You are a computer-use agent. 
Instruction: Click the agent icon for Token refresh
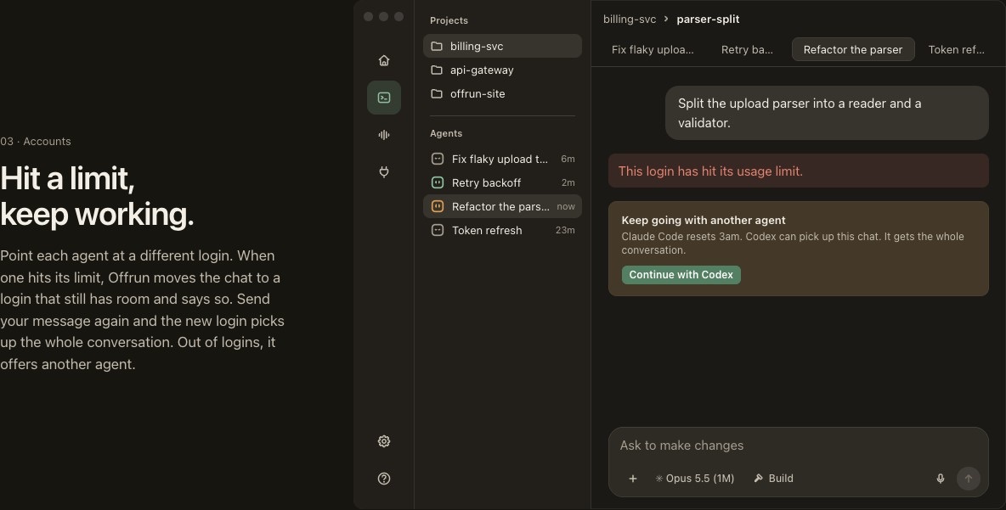(438, 230)
